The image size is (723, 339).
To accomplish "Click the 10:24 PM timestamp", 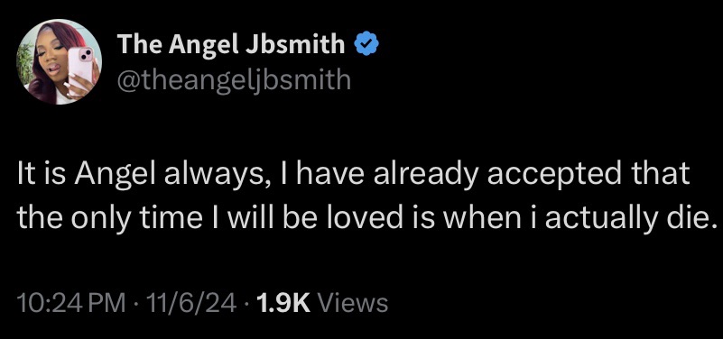I will 70,303.
